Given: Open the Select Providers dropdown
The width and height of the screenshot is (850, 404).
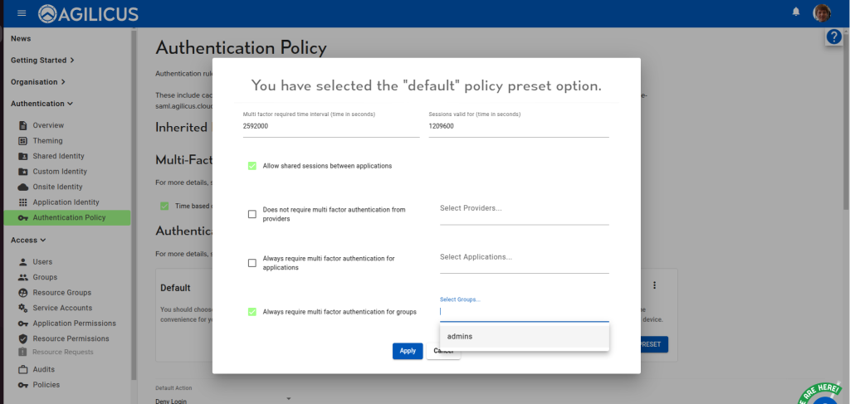Looking at the screenshot, I should [524, 209].
